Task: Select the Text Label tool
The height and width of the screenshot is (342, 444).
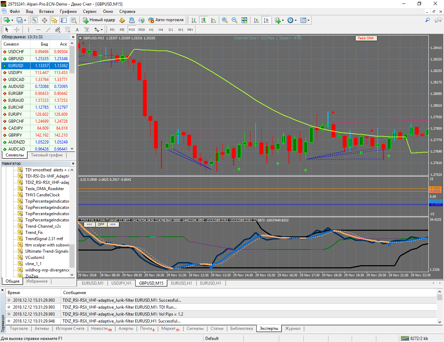Action: pos(87,30)
